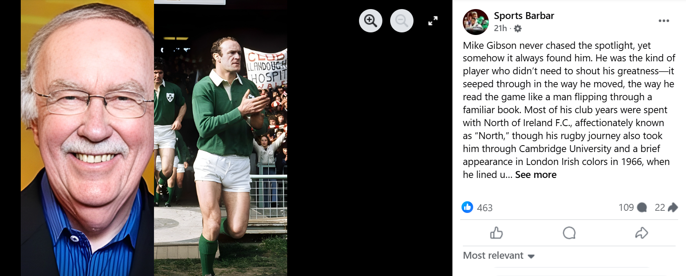Expand post text with See more

point(535,175)
